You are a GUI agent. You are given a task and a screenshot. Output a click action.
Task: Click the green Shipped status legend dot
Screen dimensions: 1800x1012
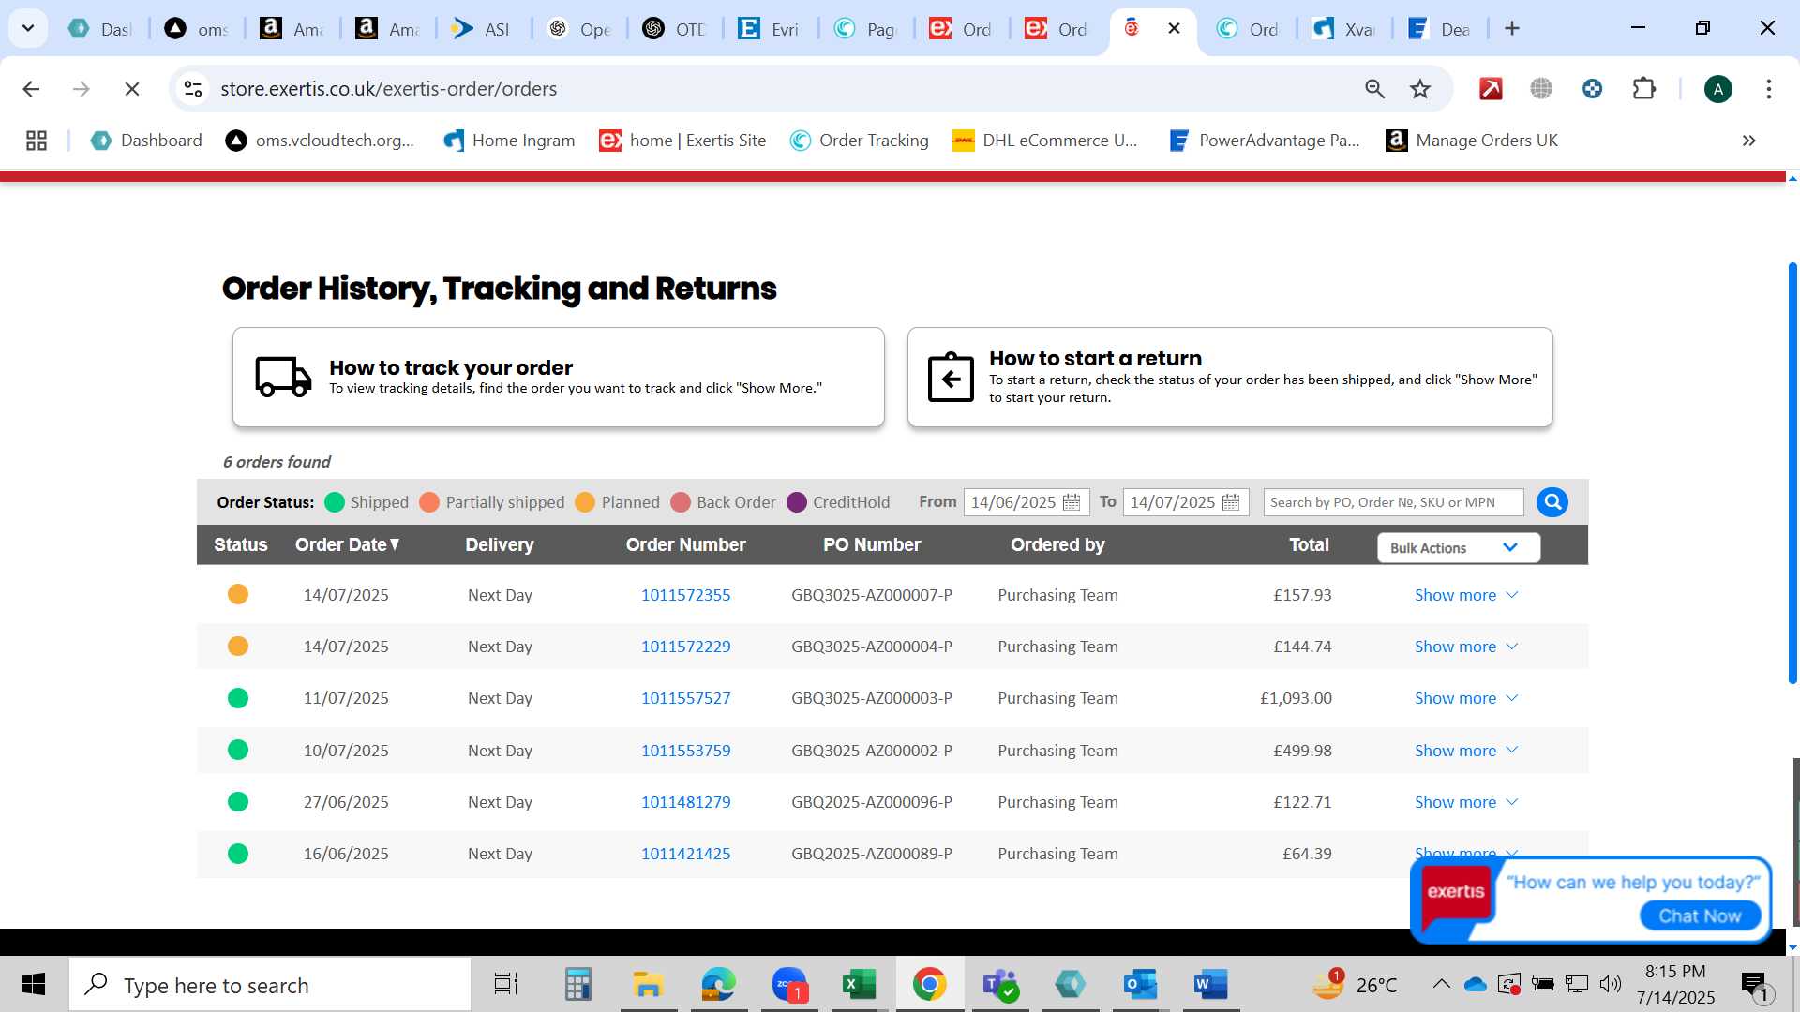click(x=335, y=502)
